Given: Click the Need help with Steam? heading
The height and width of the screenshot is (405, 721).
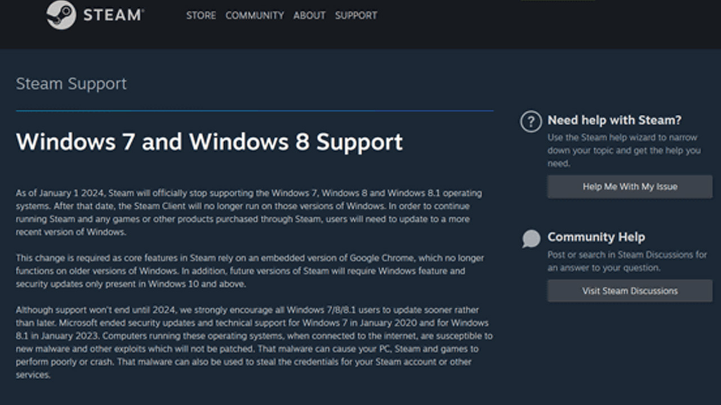Looking at the screenshot, I should pyautogui.click(x=615, y=120).
